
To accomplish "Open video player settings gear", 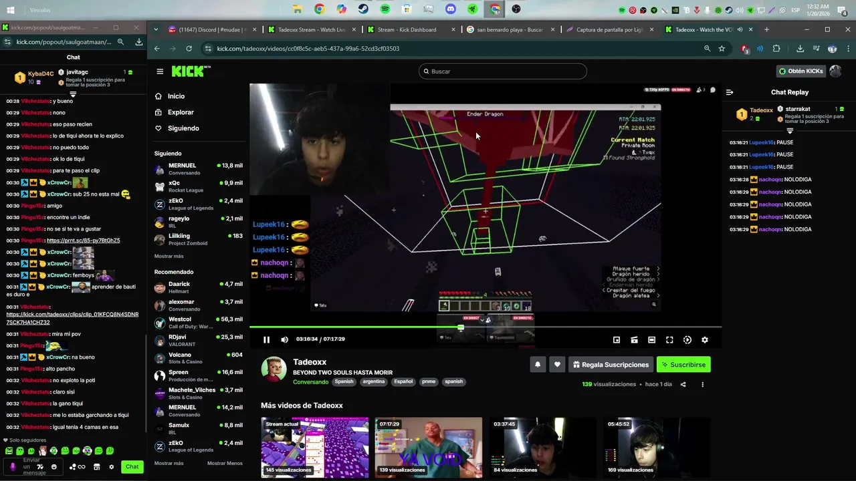I will (x=705, y=340).
